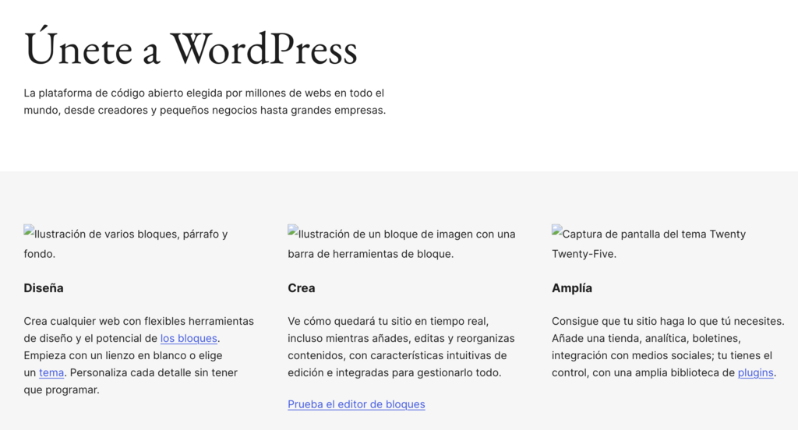Click the "Diseña" heading
The image size is (798, 430).
coord(44,288)
